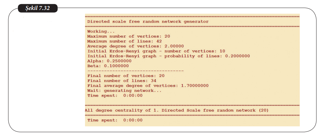Select the Average degree of vertices 2.00000 line
328x139 pixels.
[136, 46]
